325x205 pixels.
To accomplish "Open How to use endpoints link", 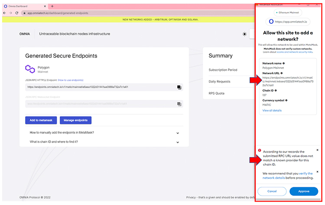I will click(71, 80).
